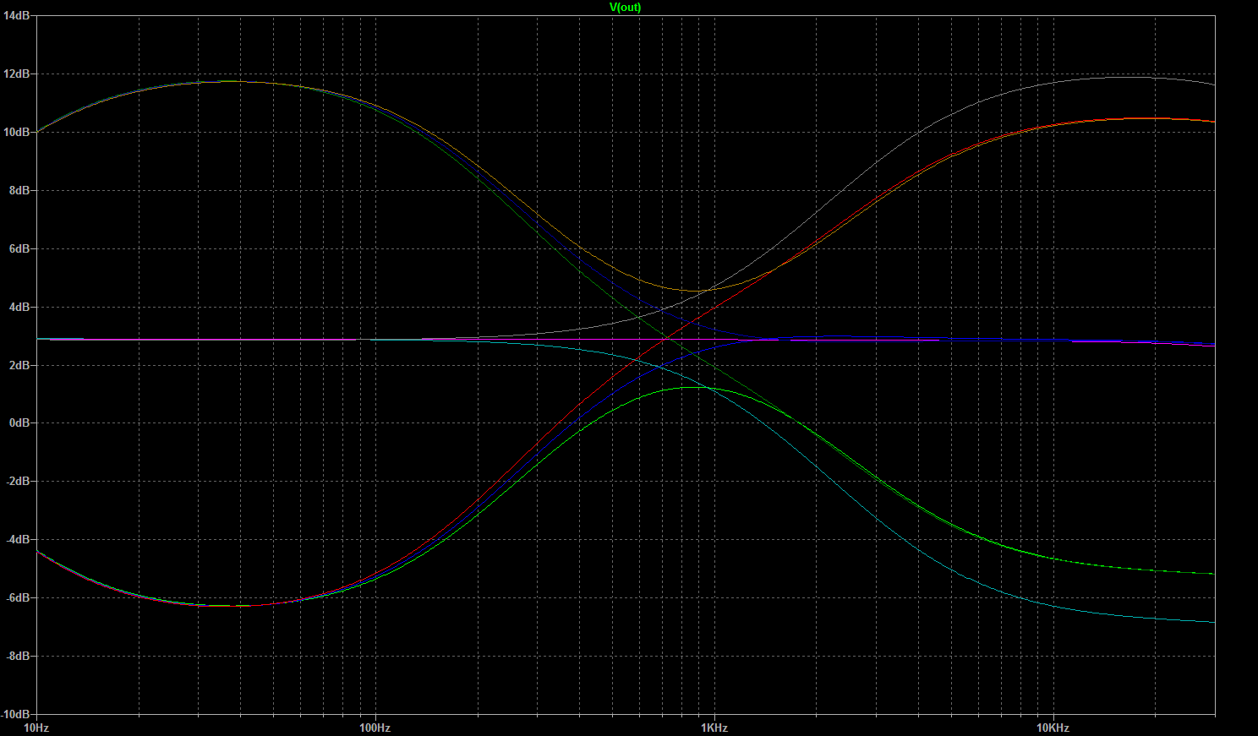Screen dimensions: 1258x736
Task: Click the 100Hz frequency label
Action: click(x=375, y=728)
